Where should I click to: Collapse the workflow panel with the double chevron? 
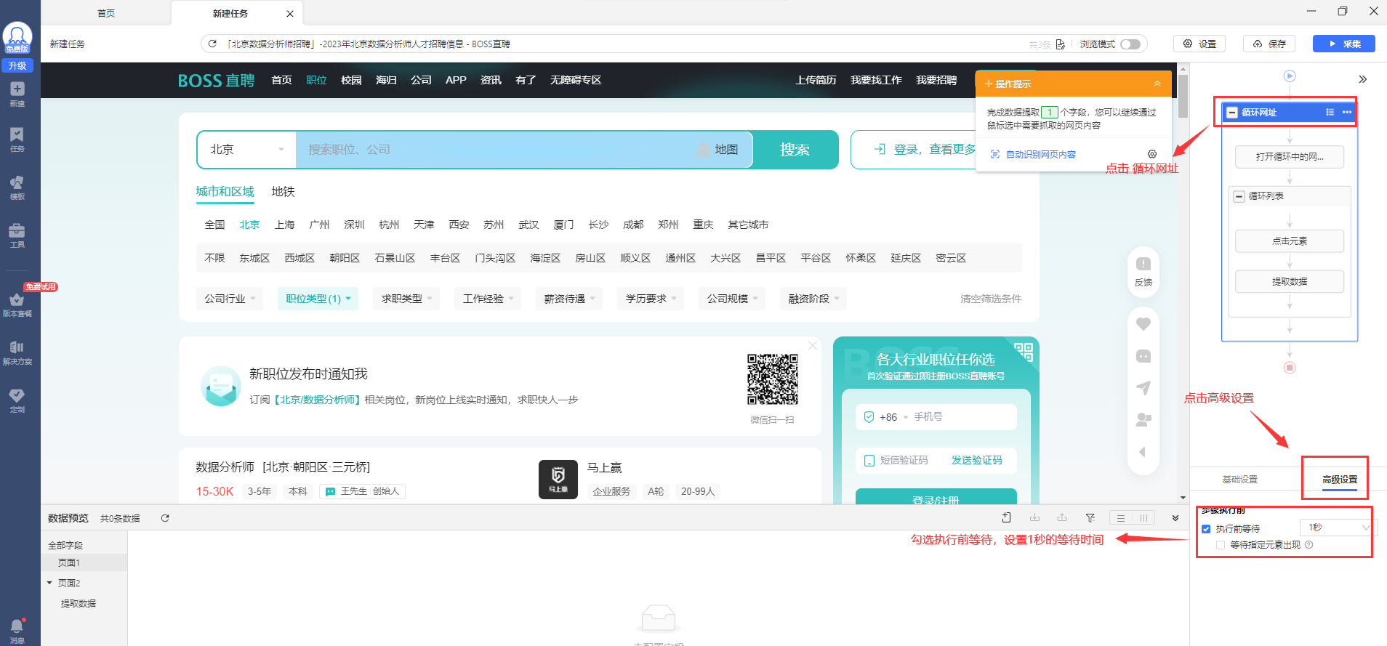[x=1363, y=79]
